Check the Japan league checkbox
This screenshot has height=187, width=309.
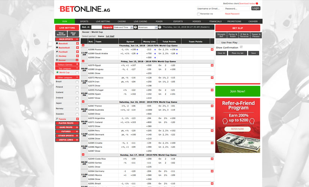tap(77, 104)
